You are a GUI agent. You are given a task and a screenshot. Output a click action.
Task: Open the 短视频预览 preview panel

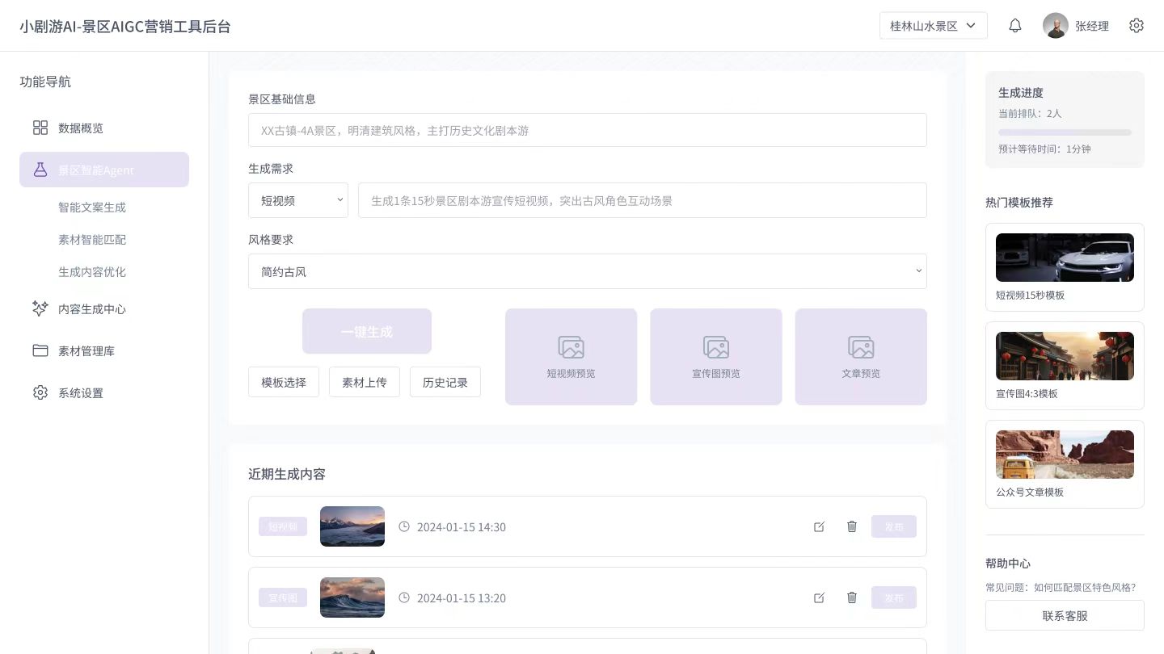tap(571, 356)
